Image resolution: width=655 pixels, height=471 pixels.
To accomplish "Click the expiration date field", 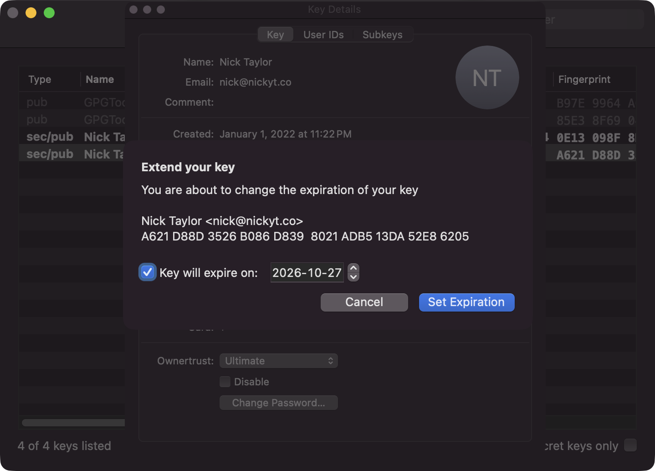I will [307, 272].
